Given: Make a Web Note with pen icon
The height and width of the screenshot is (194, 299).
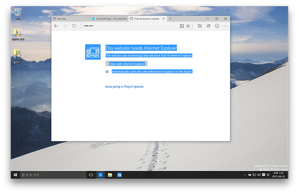Looking at the screenshot, I should click(x=208, y=26).
